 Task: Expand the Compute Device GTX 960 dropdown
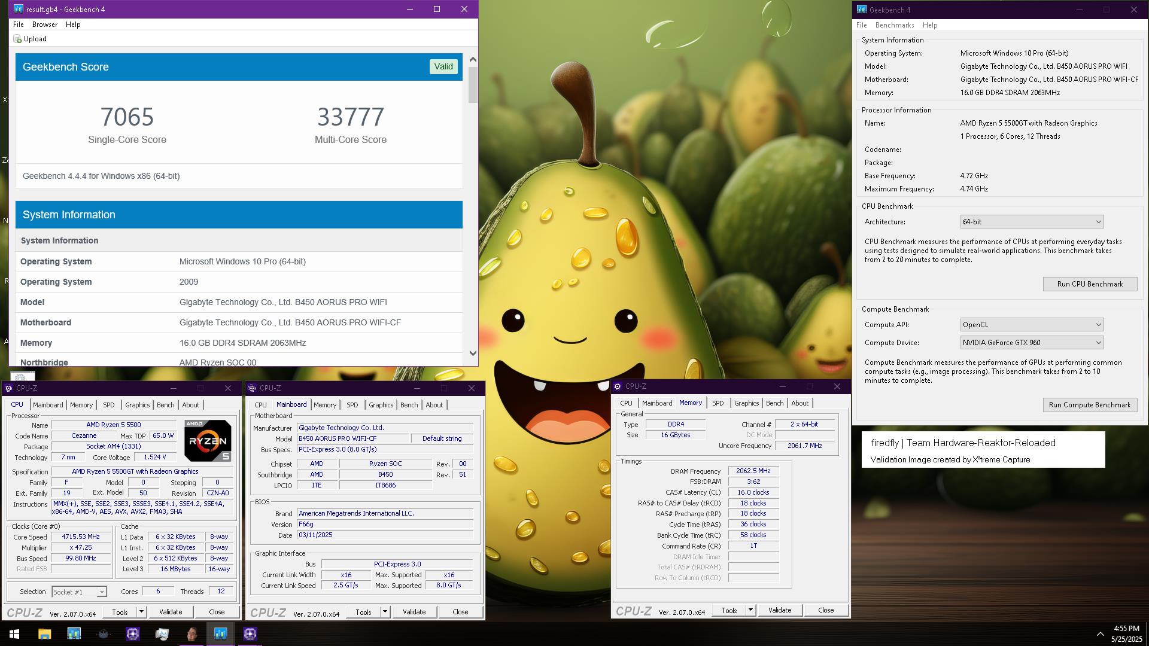pos(1032,343)
